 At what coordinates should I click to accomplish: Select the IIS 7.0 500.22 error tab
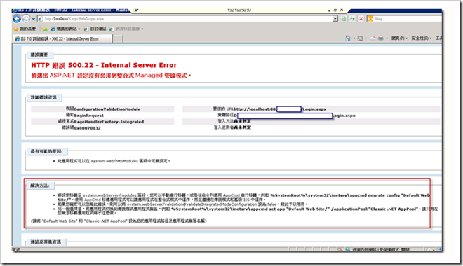[x=62, y=39]
